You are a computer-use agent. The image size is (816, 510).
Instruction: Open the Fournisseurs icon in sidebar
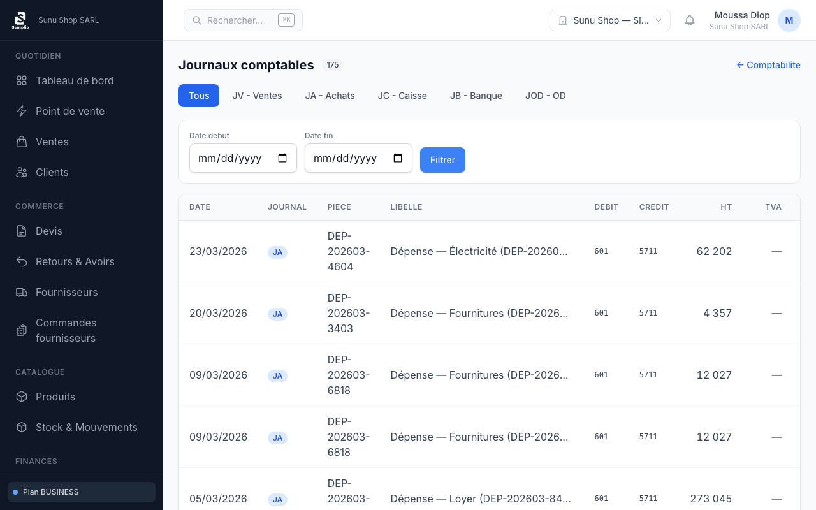[21, 292]
